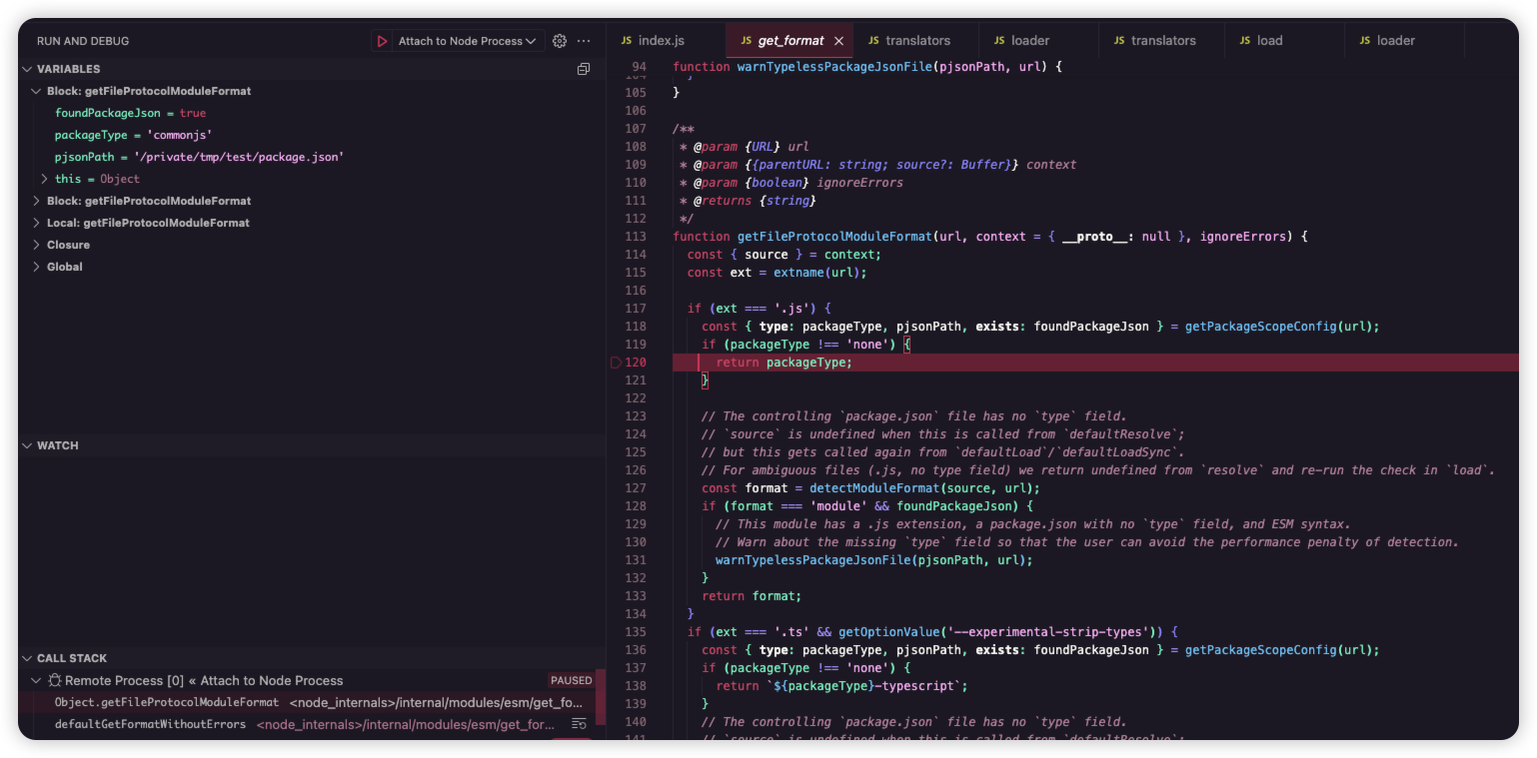Viewport: 1537px width, 758px height.
Task: Toggle the breakpoint marker at line 120
Action: pos(616,363)
